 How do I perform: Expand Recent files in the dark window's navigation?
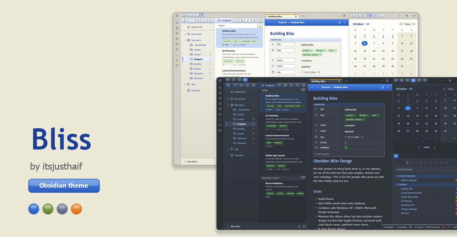coord(228,99)
